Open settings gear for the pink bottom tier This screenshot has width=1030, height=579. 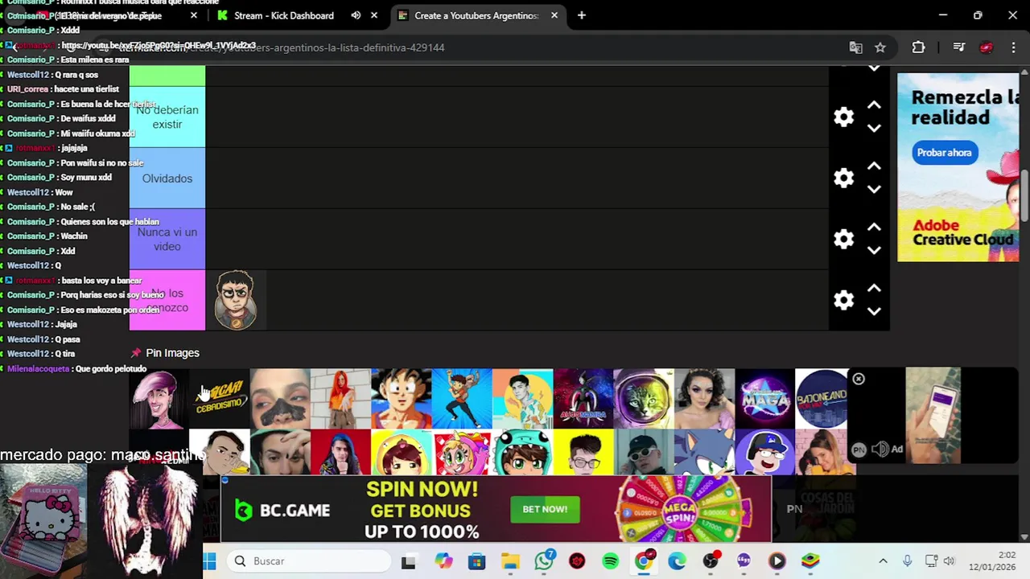coord(843,300)
